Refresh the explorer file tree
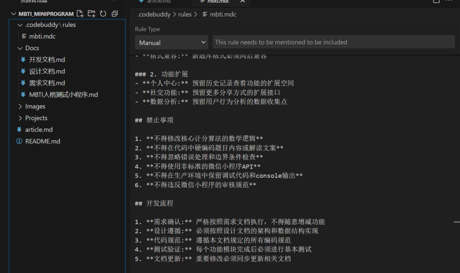Viewport: 460px width, 273px height. click(103, 13)
